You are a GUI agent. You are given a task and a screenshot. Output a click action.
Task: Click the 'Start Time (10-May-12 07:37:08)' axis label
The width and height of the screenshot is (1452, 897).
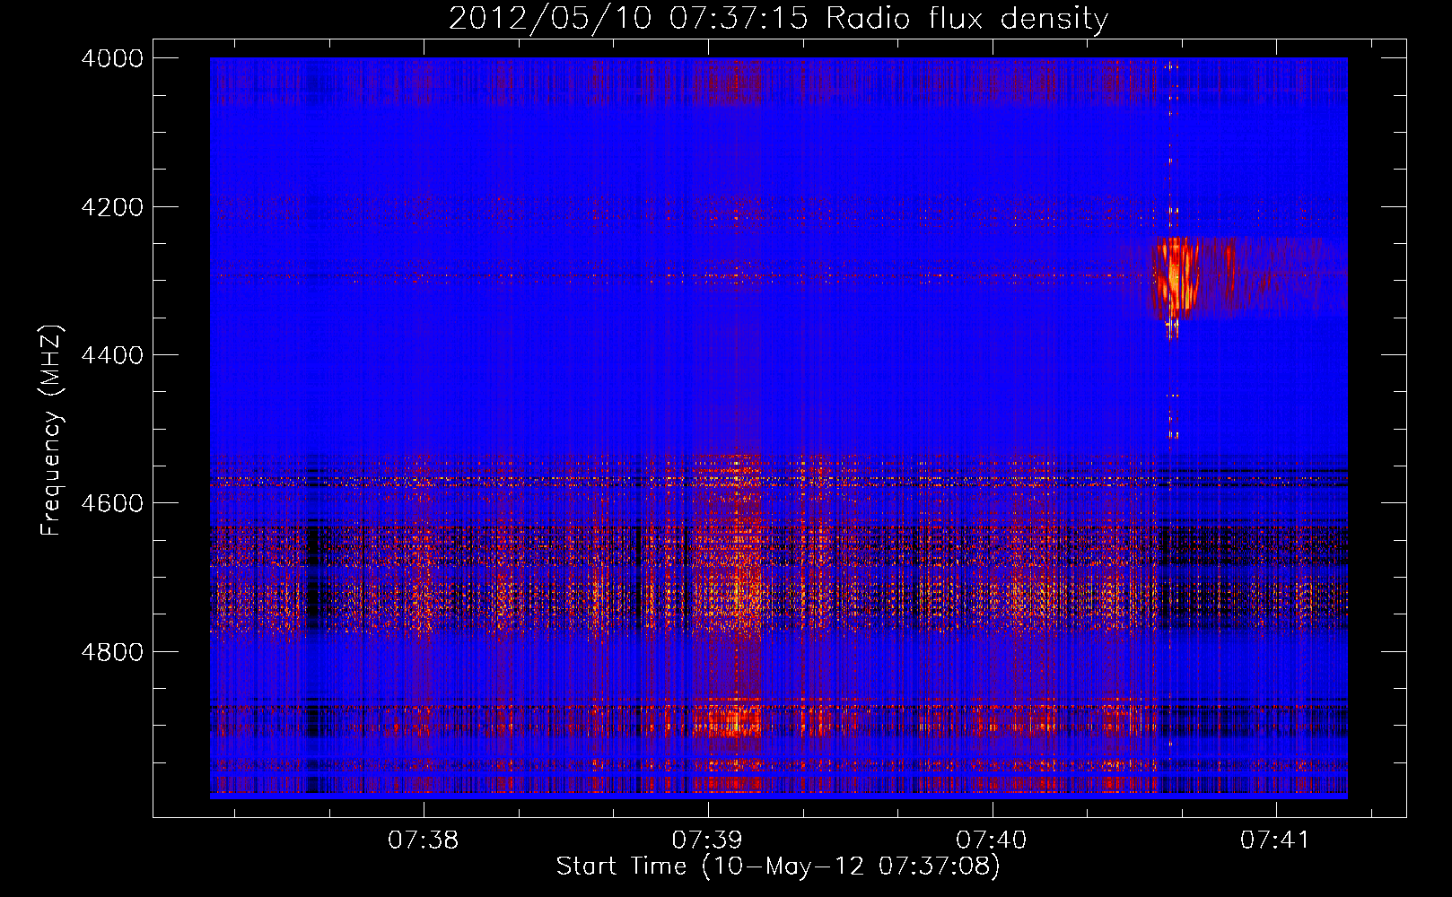778,867
